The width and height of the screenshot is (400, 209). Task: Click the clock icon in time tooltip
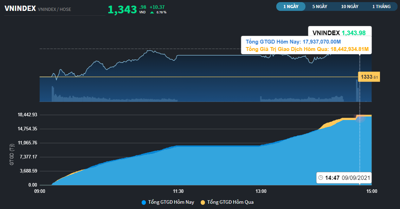tap(321, 178)
